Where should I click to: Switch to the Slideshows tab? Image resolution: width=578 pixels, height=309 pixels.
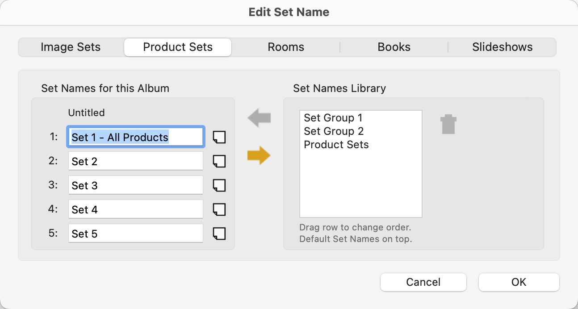(x=502, y=47)
